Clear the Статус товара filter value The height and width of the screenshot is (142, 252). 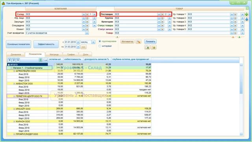[x=162, y=25]
